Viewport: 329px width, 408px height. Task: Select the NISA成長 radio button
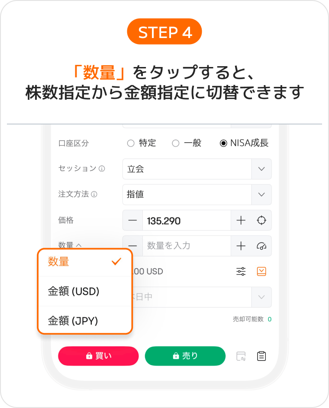[223, 143]
